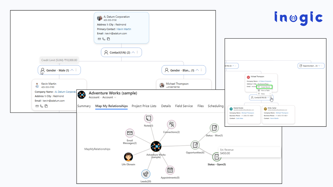Open the document icon on A. Datum card
The width and height of the screenshot is (333, 187).
[x=108, y=39]
